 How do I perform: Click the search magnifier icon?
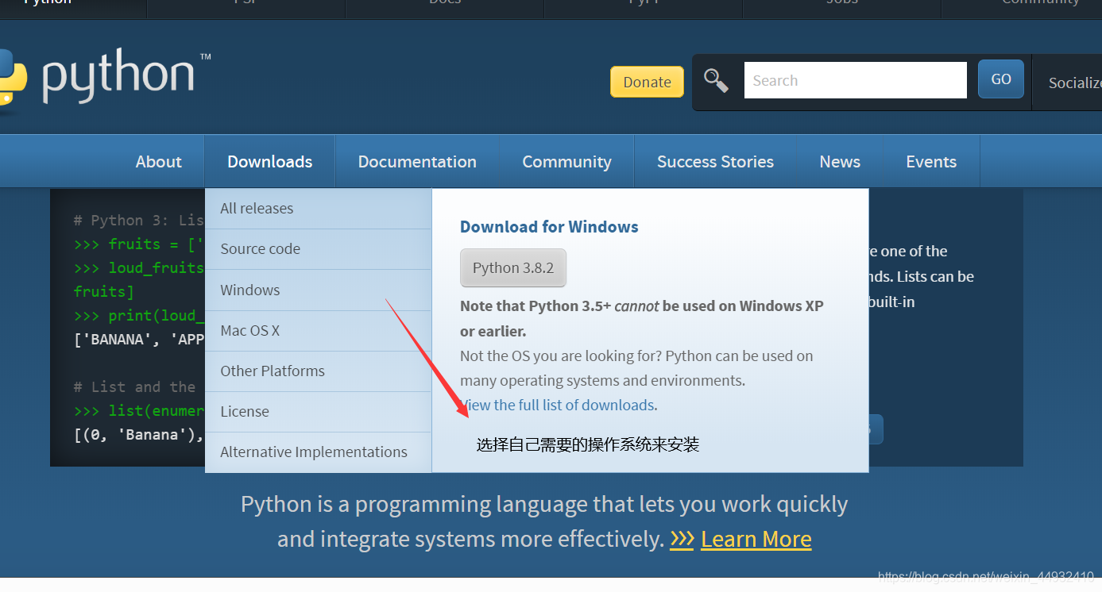click(x=716, y=81)
